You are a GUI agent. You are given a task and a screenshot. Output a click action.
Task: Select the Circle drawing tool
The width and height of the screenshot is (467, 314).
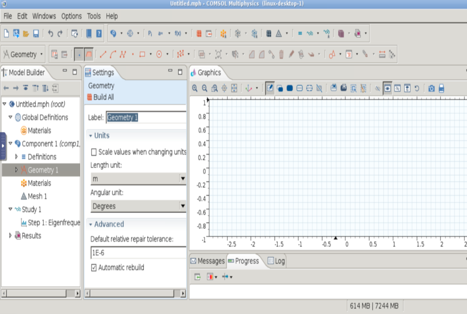click(159, 54)
